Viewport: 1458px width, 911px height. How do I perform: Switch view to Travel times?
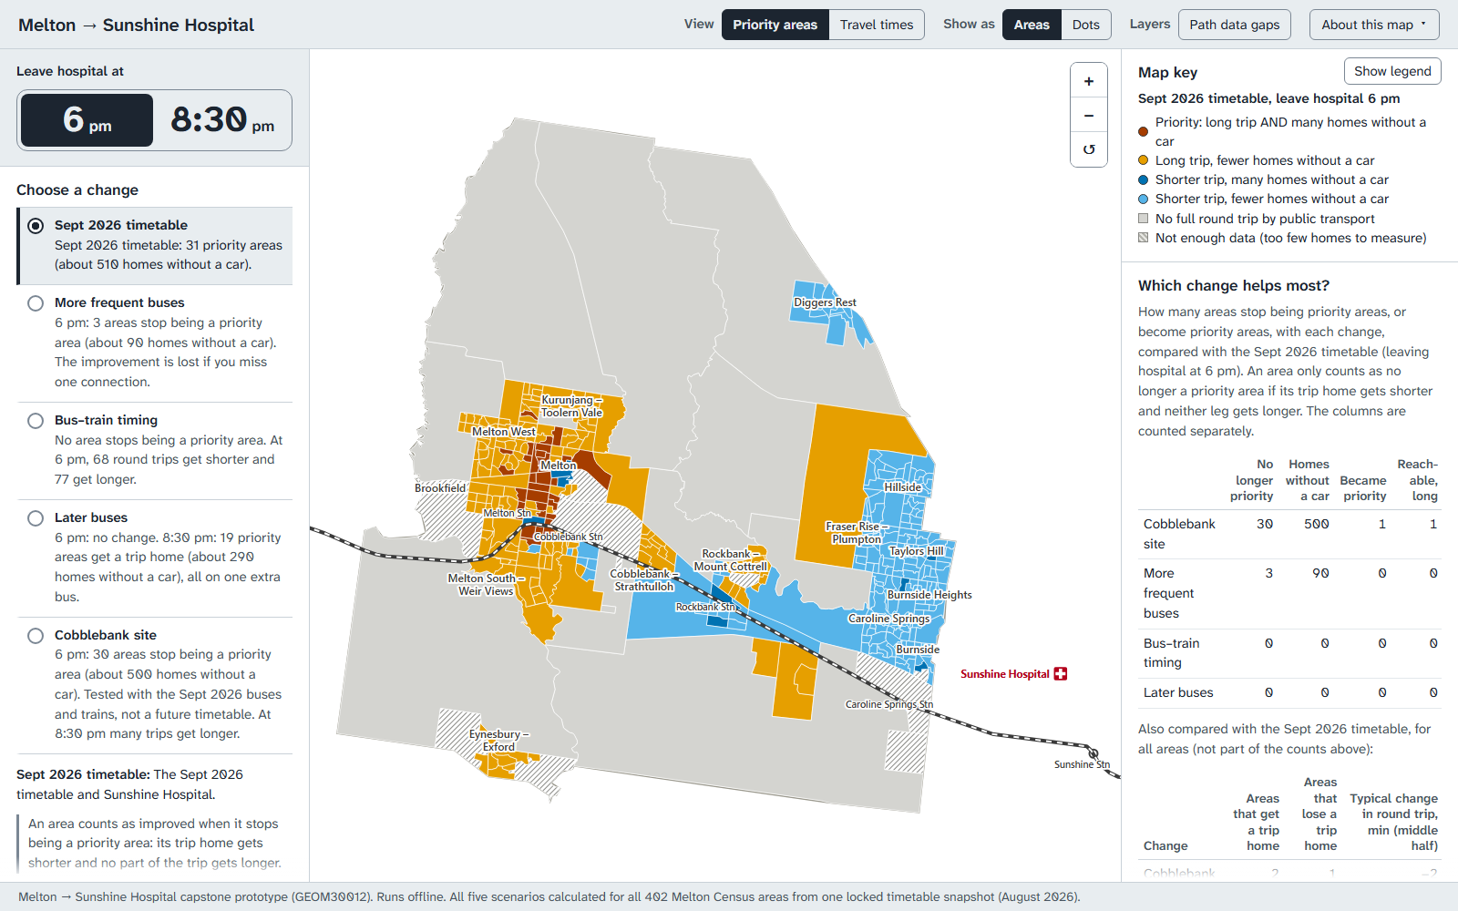(x=877, y=25)
